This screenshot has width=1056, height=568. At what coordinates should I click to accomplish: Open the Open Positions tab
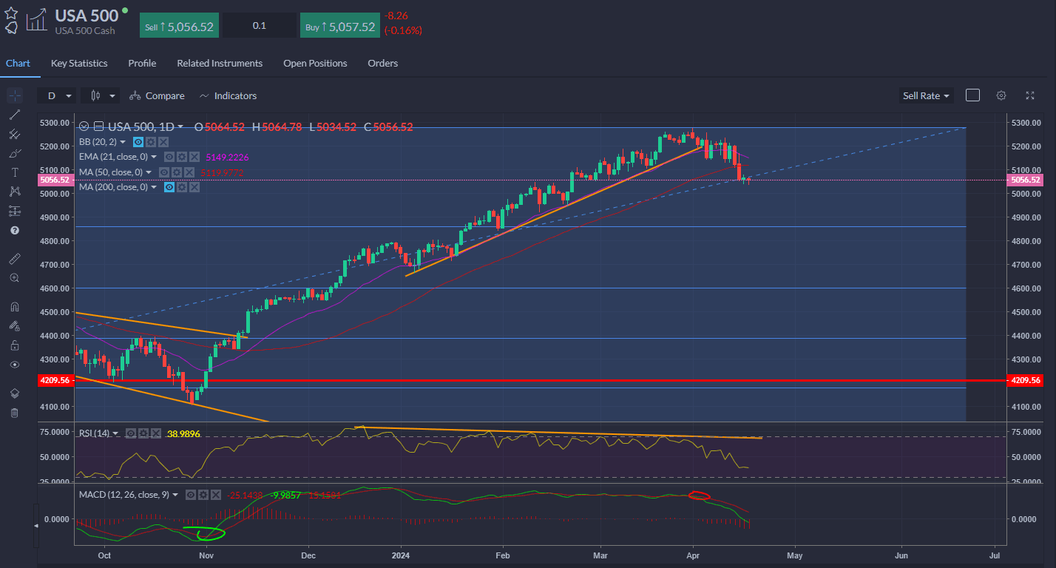315,64
